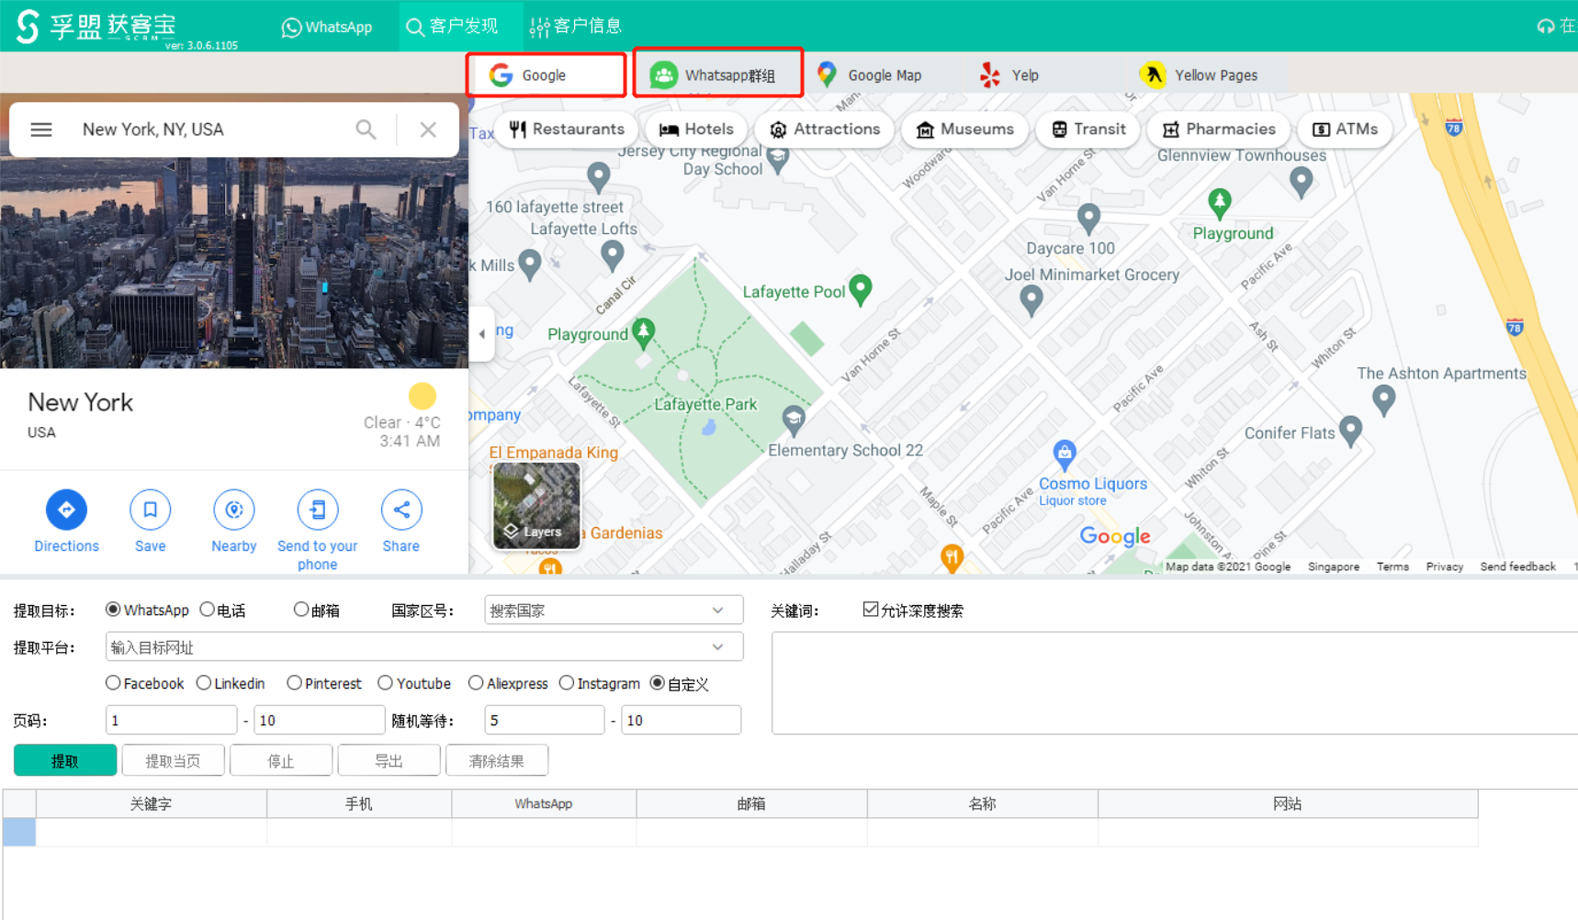Open Directions for New York

tap(65, 510)
